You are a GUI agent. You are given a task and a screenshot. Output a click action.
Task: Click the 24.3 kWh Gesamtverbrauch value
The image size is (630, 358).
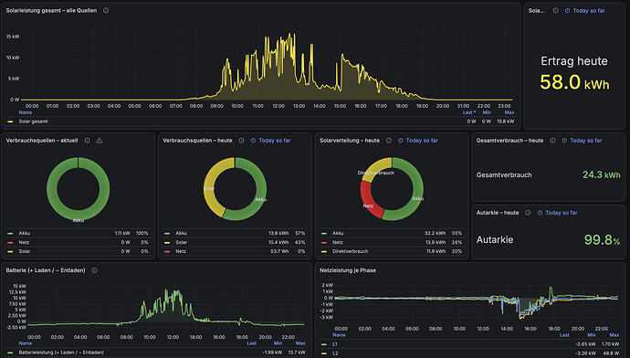click(601, 174)
